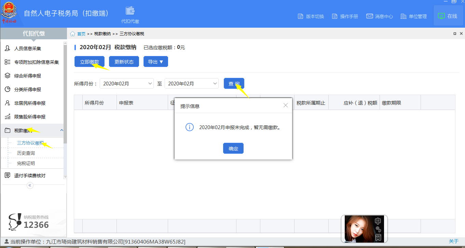Viewport: 465px width, 248px height.
Task: Open the 人员信息采集 sidebar section
Action: coord(28,48)
